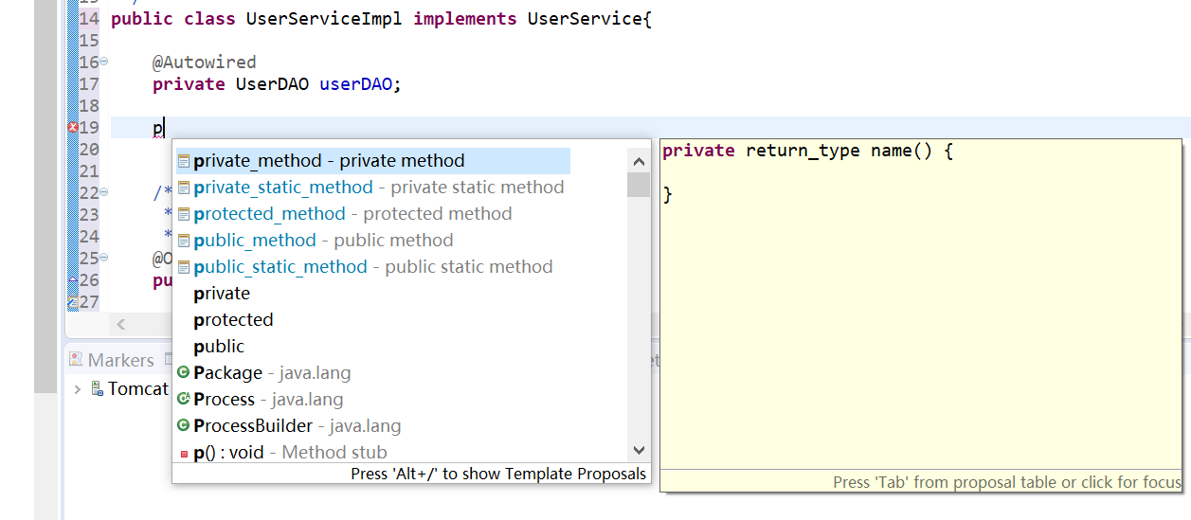The image size is (1191, 520).
Task: Click the proposal list scroll-up arrow
Action: pyautogui.click(x=639, y=161)
